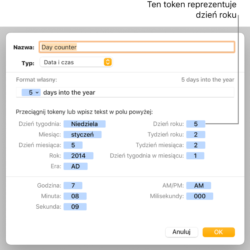Open the Typ popup stepper arrows

click(108, 62)
